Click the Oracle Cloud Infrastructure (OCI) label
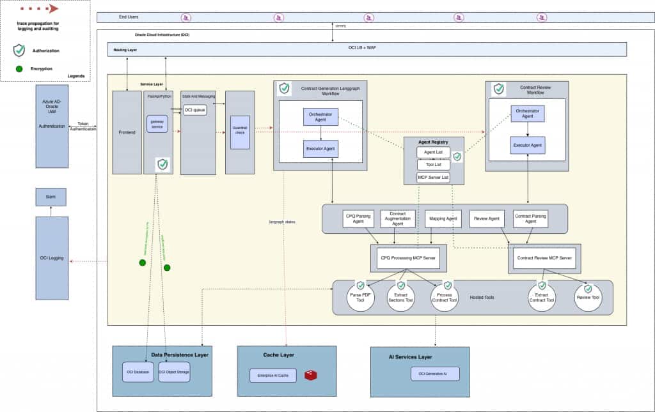This screenshot has height=412, width=655. [x=162, y=34]
